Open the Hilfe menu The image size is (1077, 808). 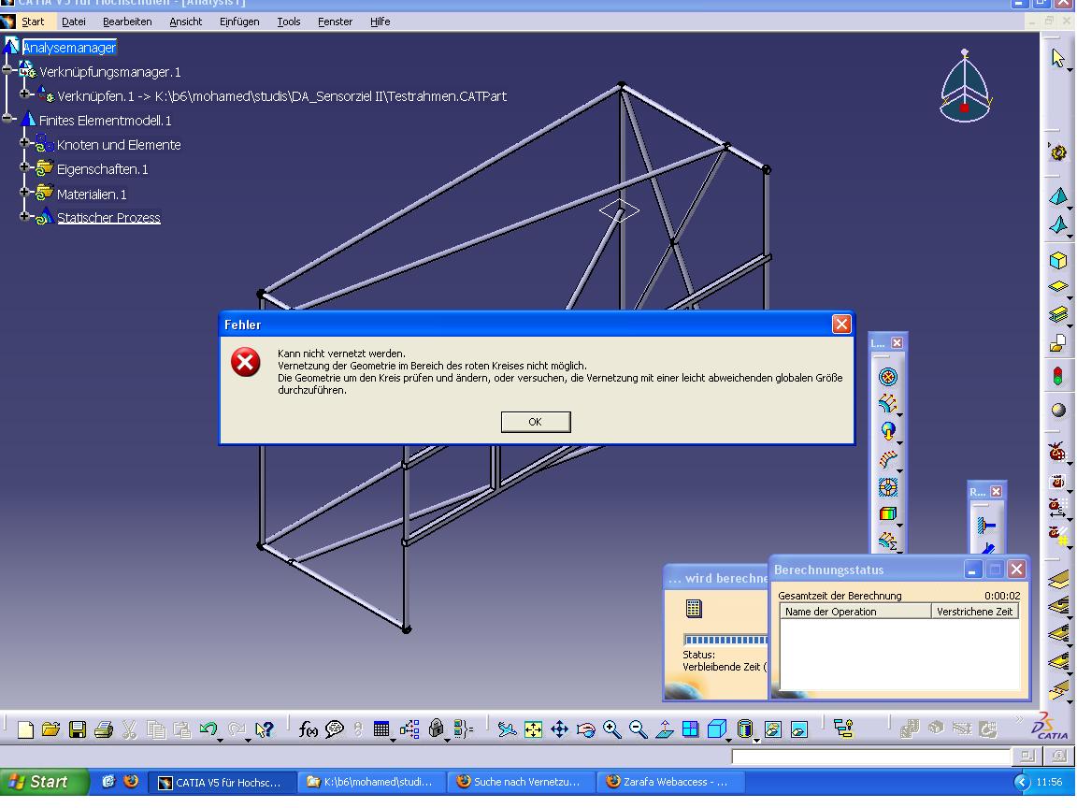pos(380,22)
